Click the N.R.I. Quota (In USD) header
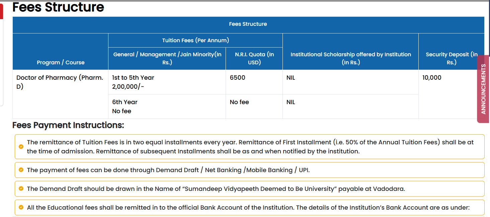This screenshot has width=490, height=217. pos(254,58)
